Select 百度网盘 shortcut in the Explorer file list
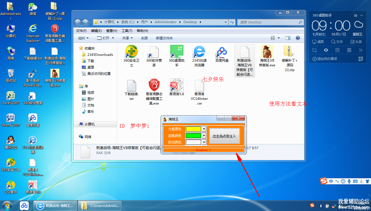 click(222, 54)
